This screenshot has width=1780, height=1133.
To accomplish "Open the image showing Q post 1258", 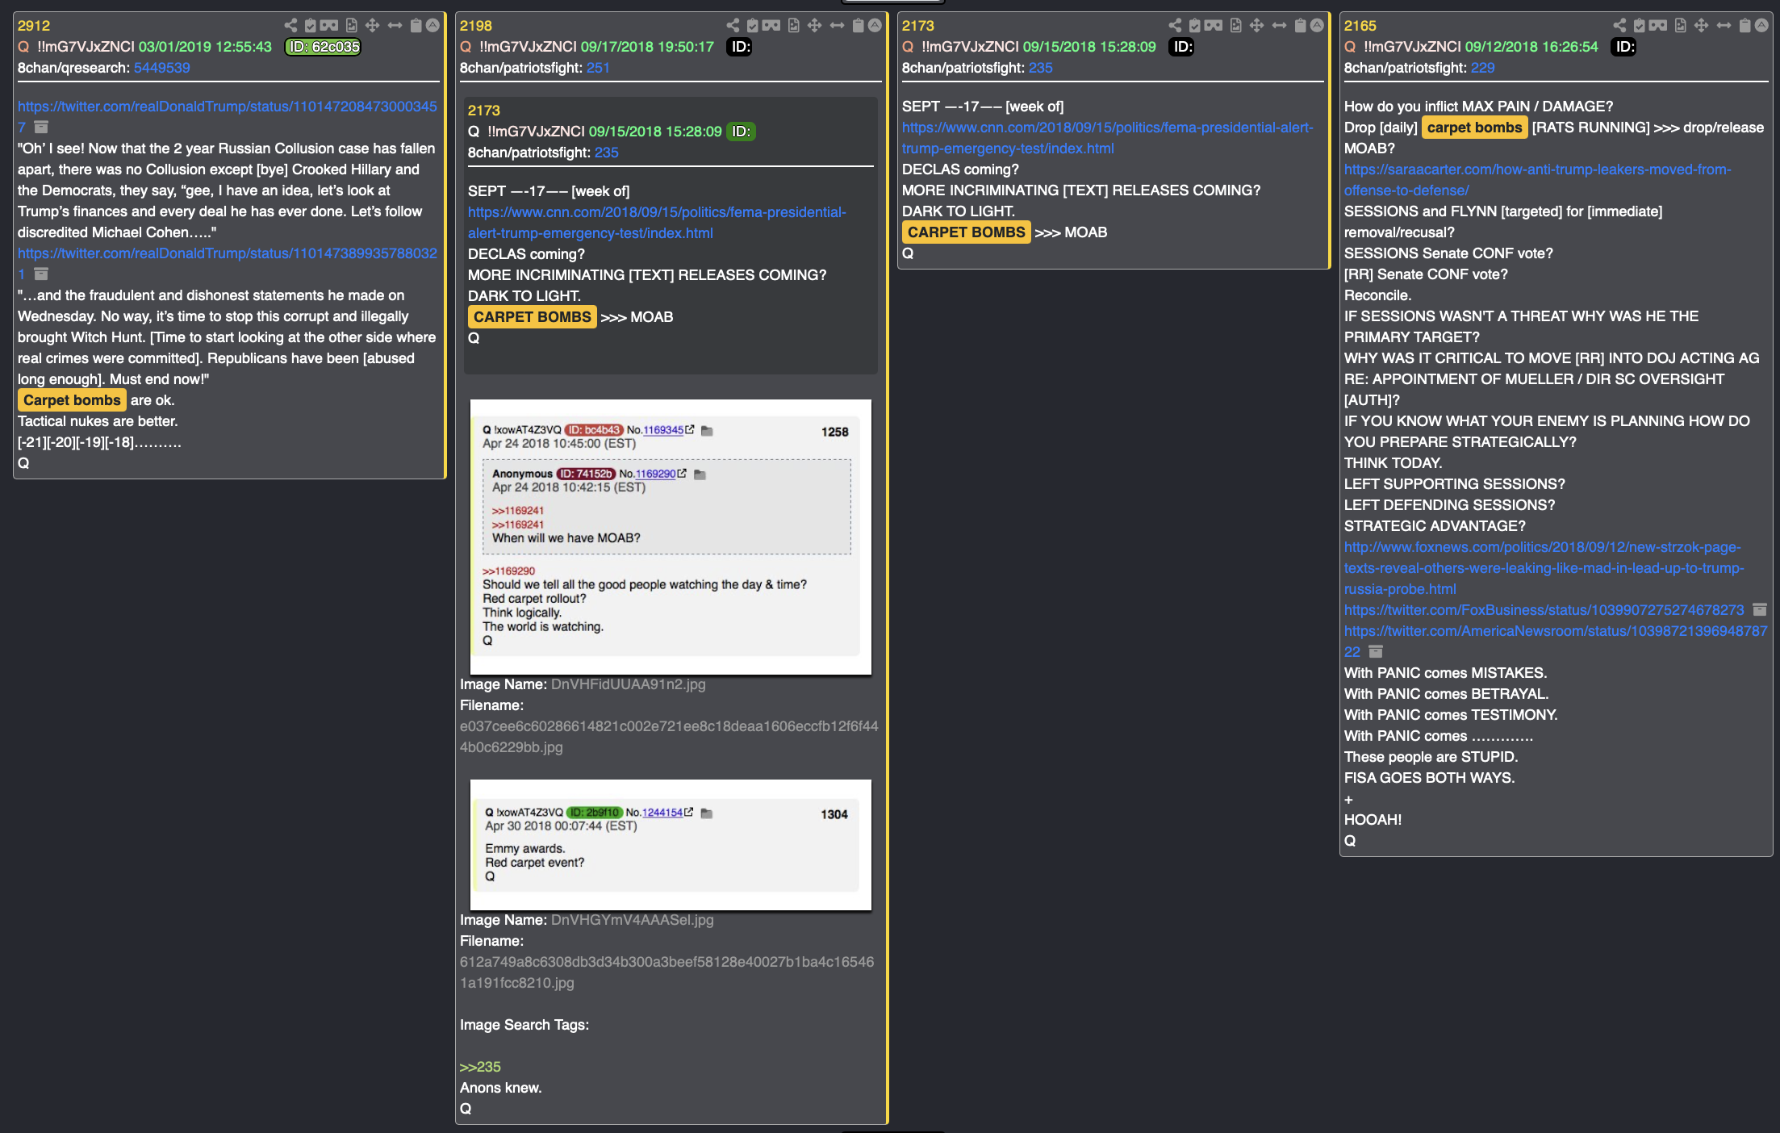I will click(671, 537).
